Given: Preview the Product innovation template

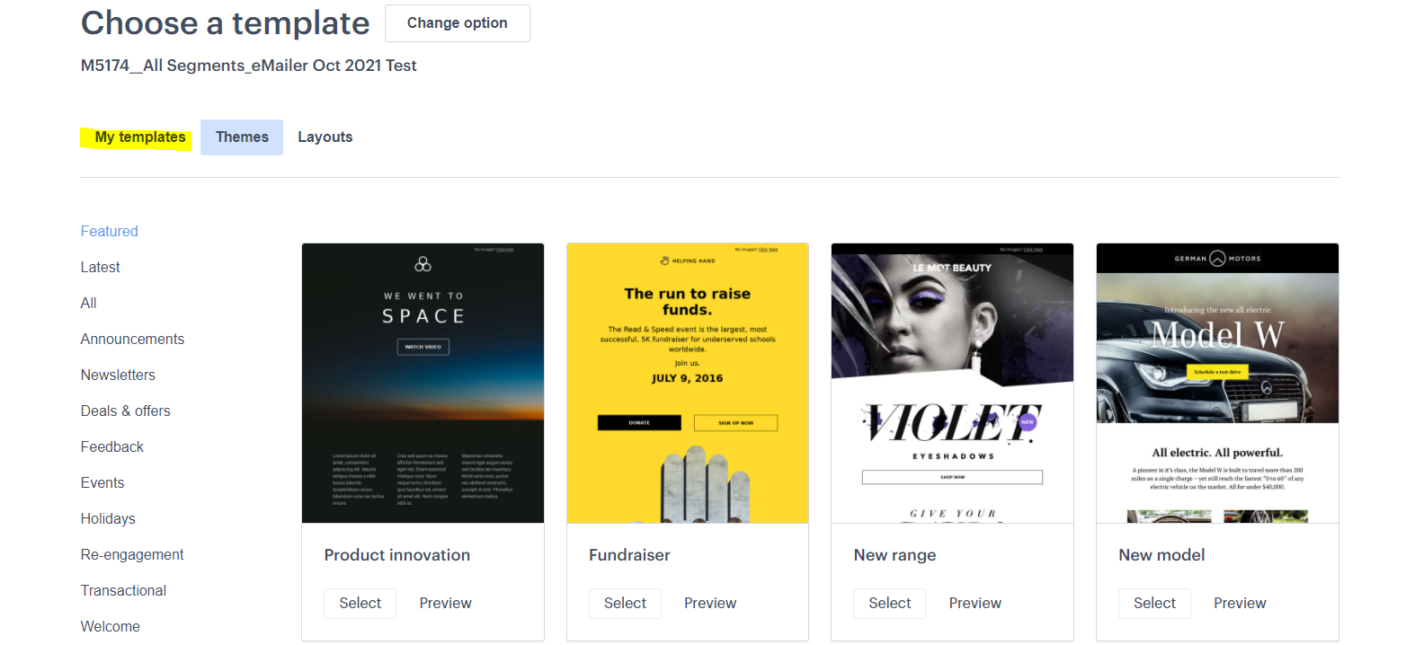Looking at the screenshot, I should (x=445, y=604).
